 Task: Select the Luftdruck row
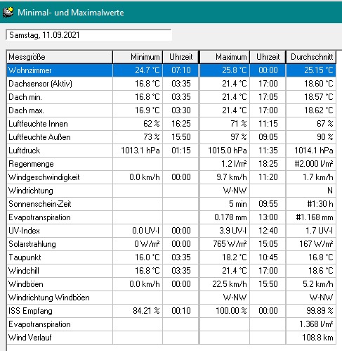[171, 151]
